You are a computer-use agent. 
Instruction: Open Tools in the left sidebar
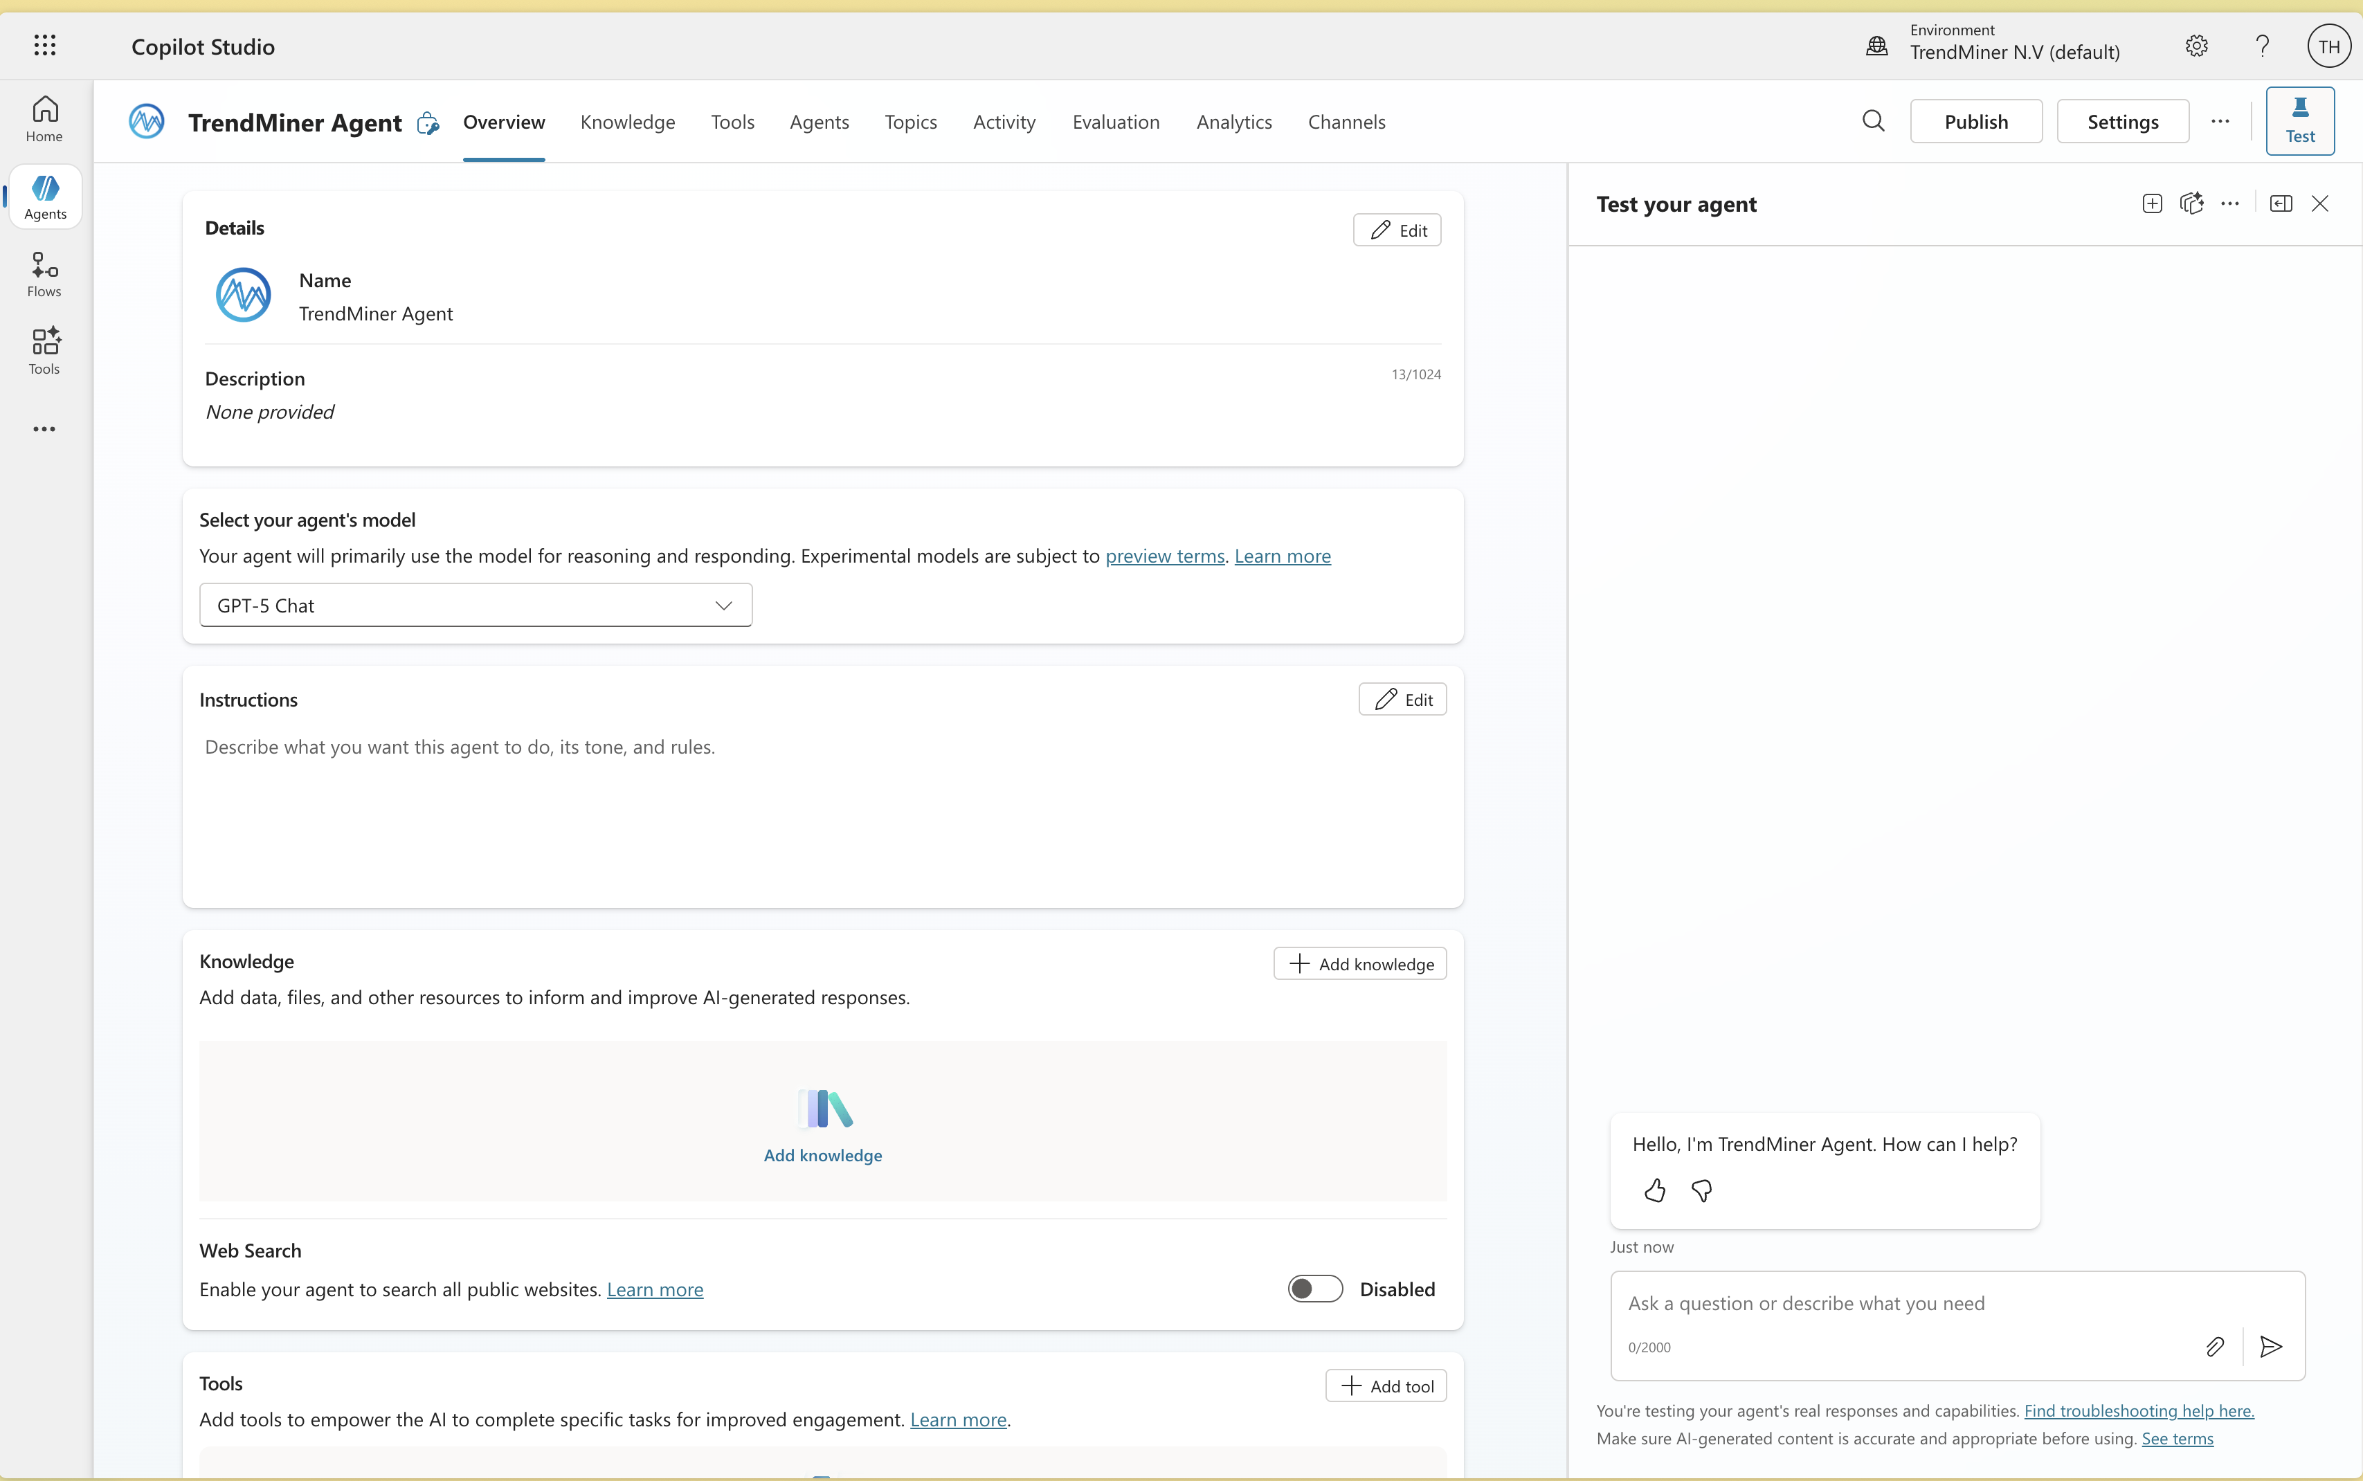pyautogui.click(x=45, y=352)
